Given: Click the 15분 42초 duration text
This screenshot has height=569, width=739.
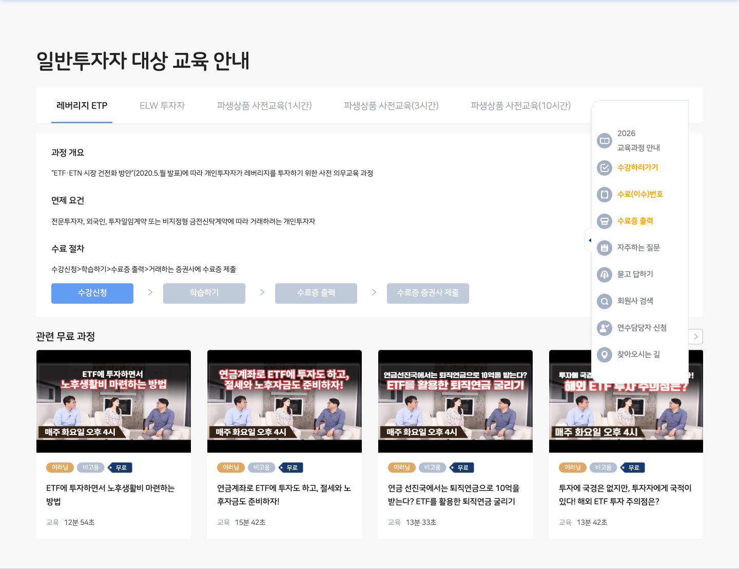Looking at the screenshot, I should 250,522.
